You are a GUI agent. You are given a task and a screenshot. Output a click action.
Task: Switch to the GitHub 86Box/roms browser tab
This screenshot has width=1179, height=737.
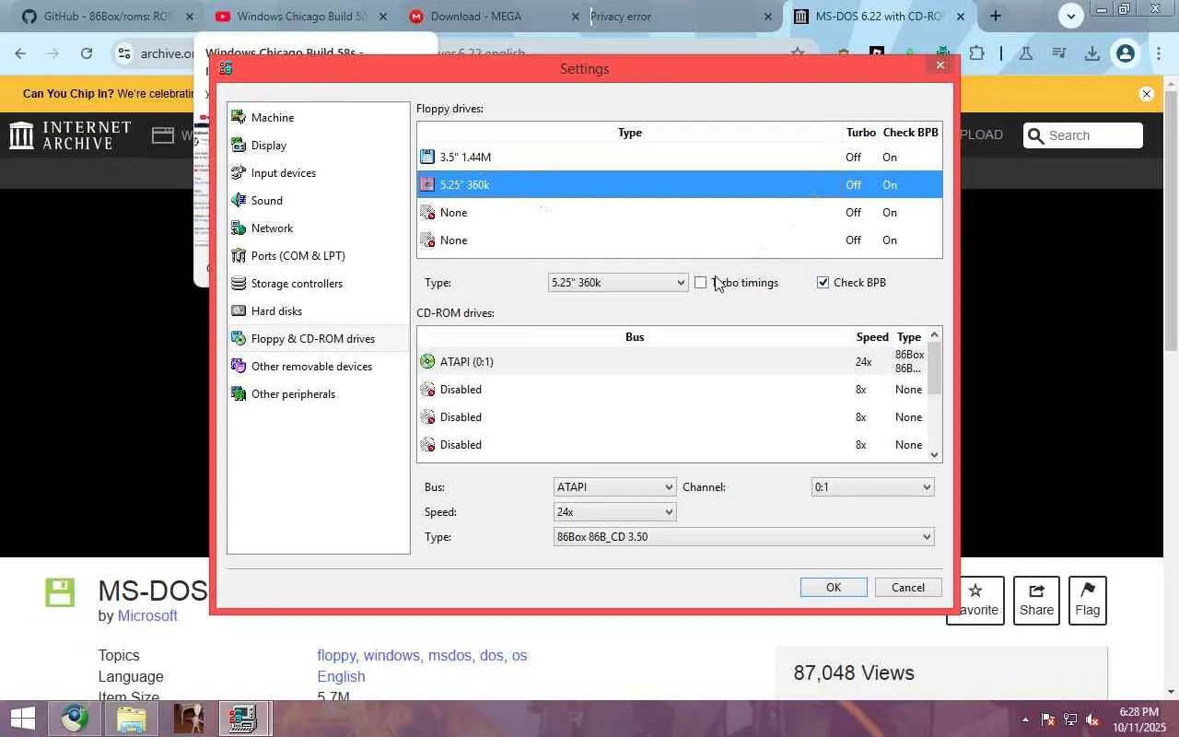[107, 17]
